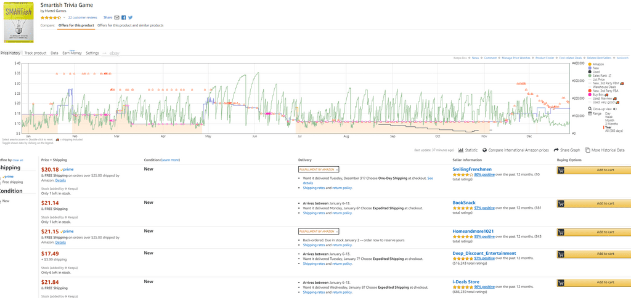Click SmilingFrenchmen's star rating
The width and height of the screenshot is (631, 298).
[x=463, y=175]
